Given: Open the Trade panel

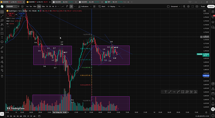Looking at the screenshot, I should [x=203, y=7].
